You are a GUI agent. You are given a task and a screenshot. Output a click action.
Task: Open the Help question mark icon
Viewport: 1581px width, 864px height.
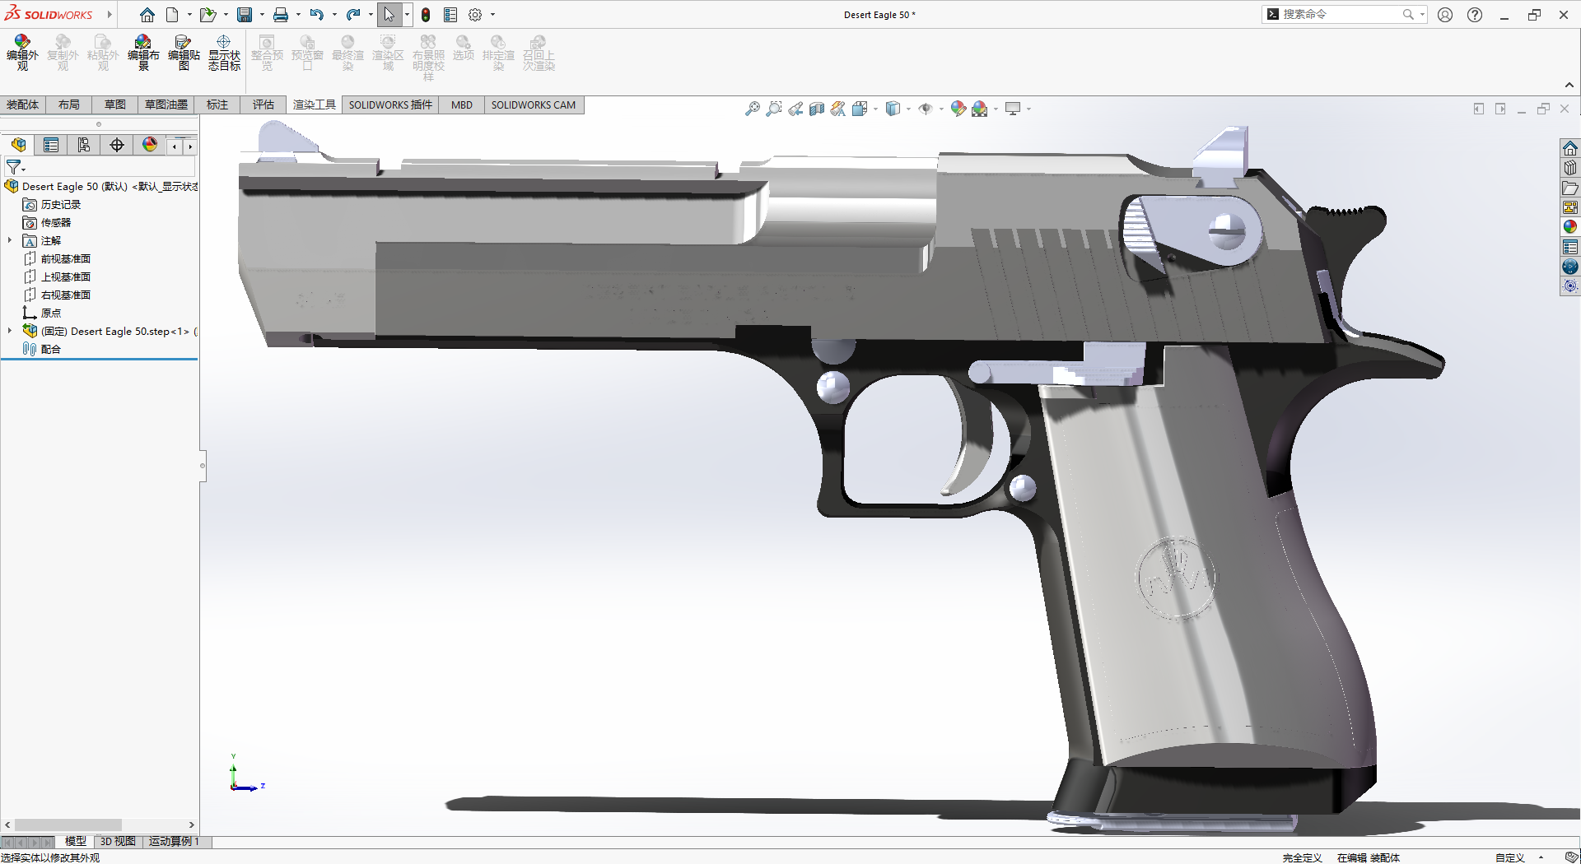(x=1475, y=15)
